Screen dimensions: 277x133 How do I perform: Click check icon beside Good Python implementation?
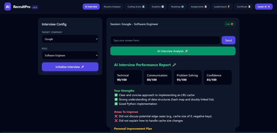click(116, 104)
